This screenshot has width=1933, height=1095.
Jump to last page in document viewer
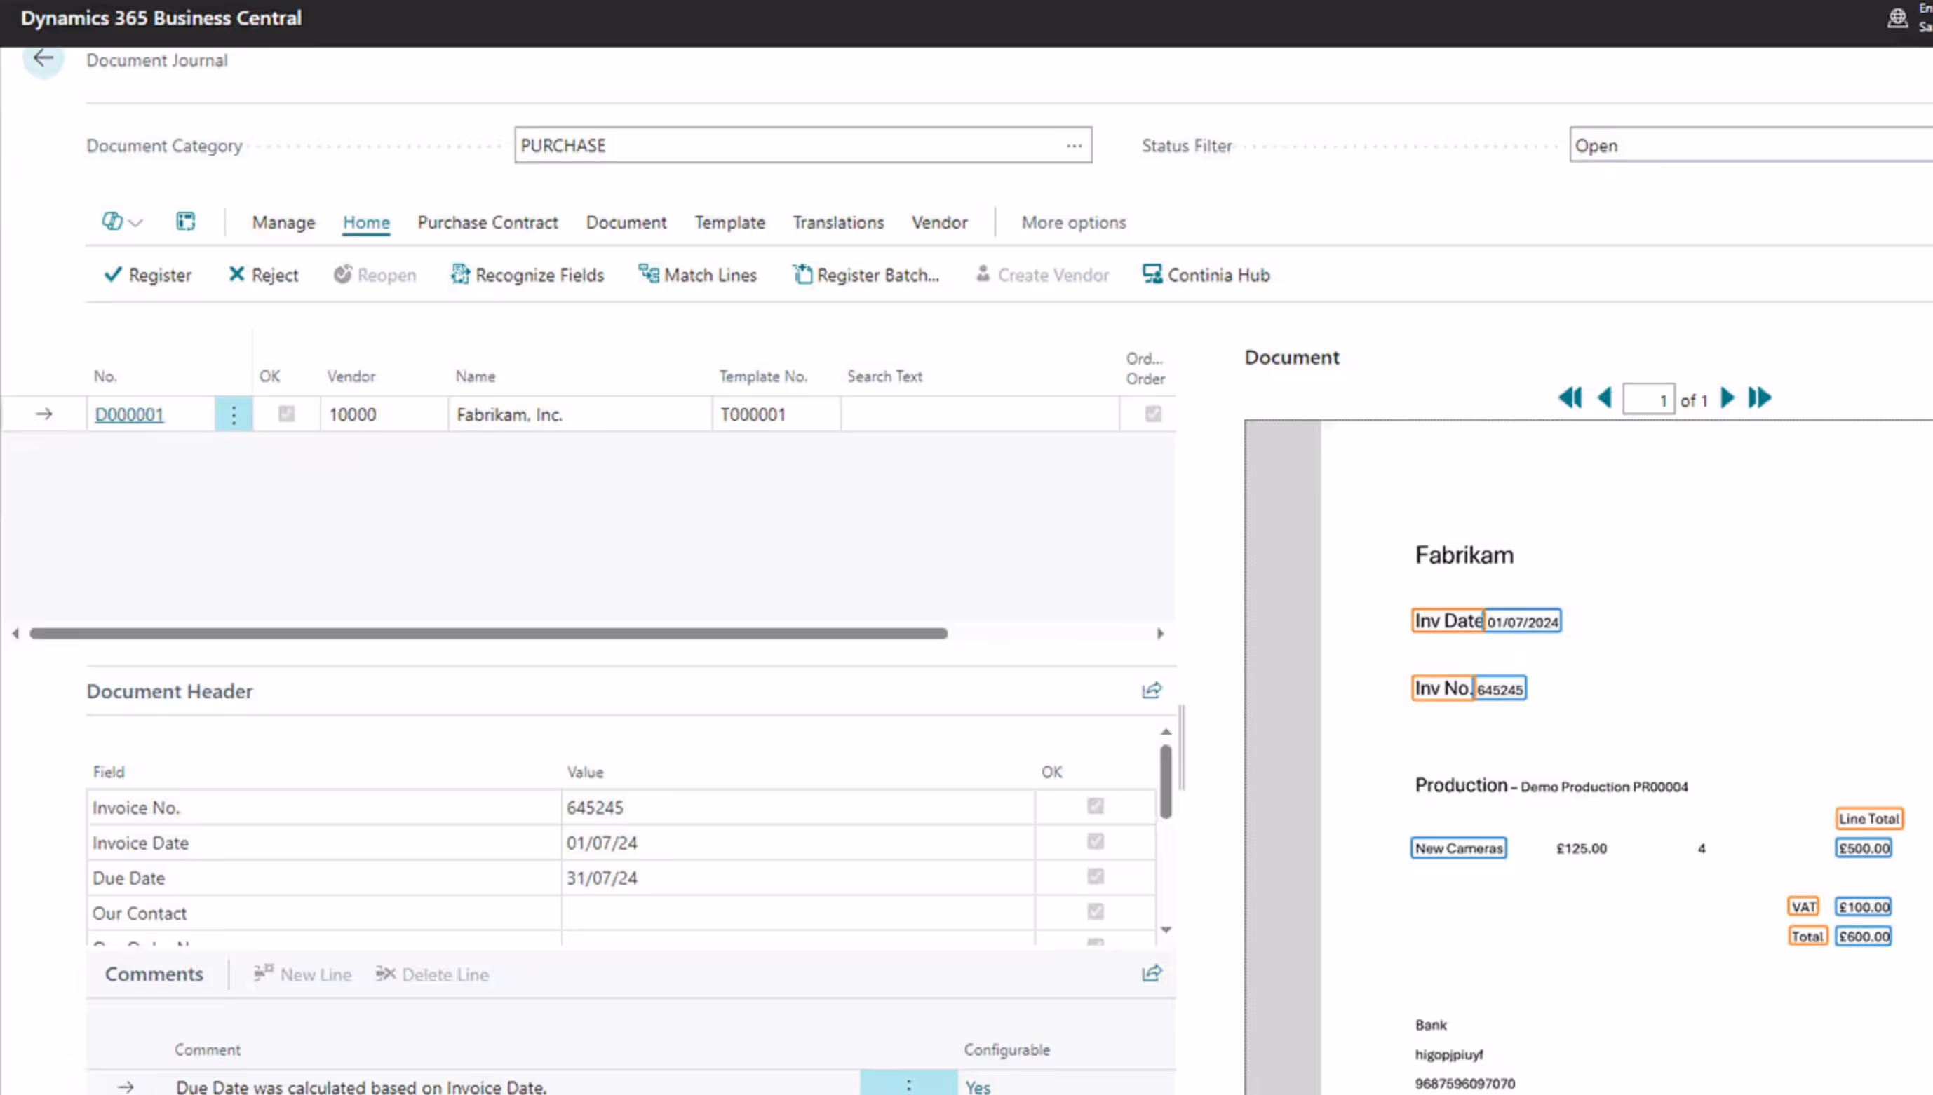1759,398
